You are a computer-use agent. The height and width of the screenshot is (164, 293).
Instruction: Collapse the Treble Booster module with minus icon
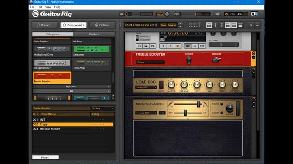(254, 57)
